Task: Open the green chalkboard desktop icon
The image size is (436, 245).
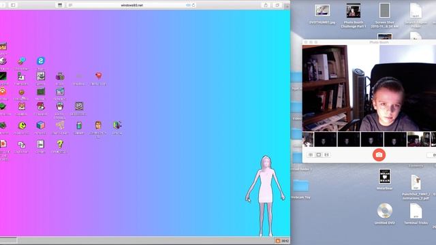Action: click(41, 91)
